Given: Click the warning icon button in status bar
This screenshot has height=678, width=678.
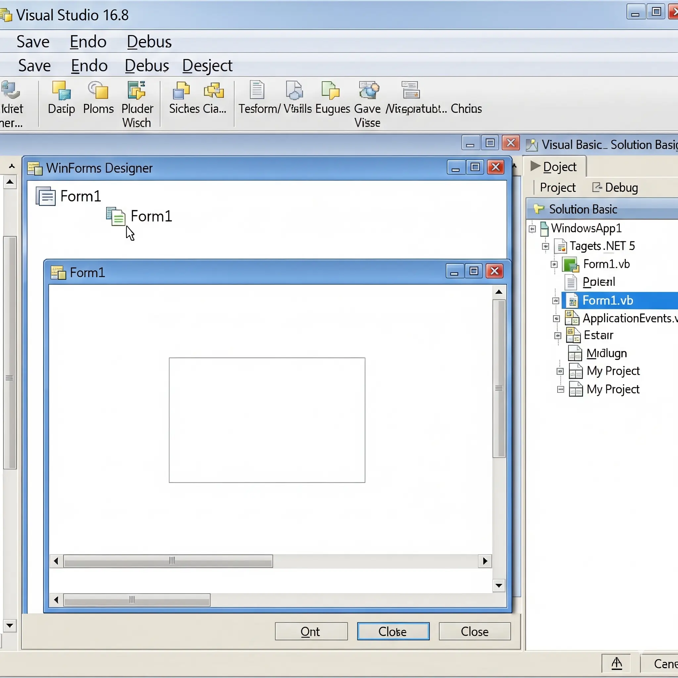Looking at the screenshot, I should click(x=616, y=663).
